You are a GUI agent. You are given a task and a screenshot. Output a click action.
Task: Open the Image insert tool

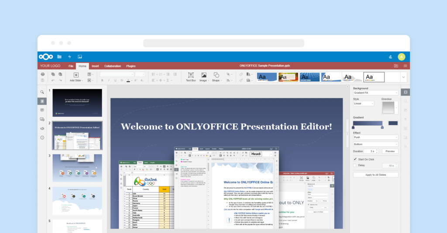pyautogui.click(x=203, y=77)
